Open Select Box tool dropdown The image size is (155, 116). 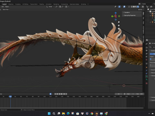6,10
